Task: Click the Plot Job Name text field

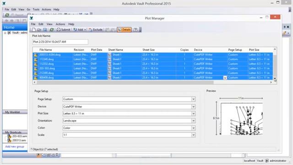Action: pyautogui.click(x=60, y=42)
